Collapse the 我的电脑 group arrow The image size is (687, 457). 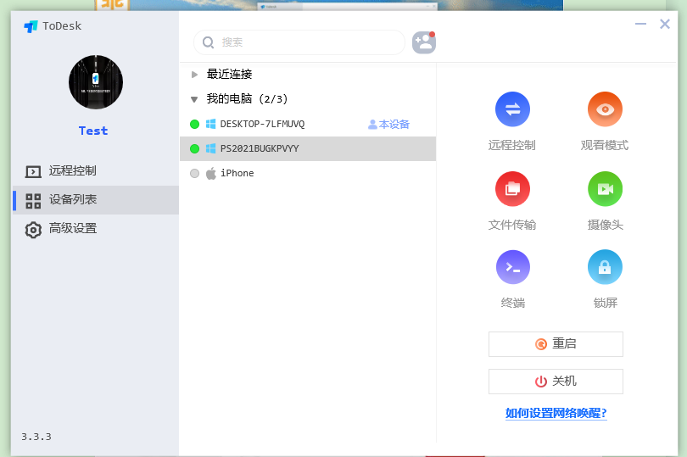(x=194, y=99)
